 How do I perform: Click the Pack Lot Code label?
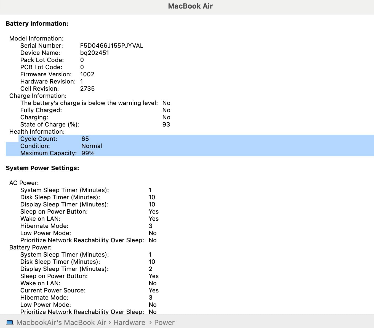coord(42,60)
